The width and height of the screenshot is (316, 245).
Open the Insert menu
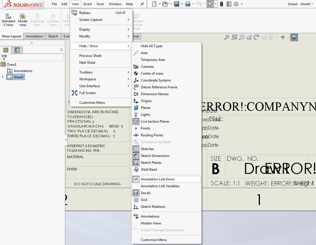(88, 4)
